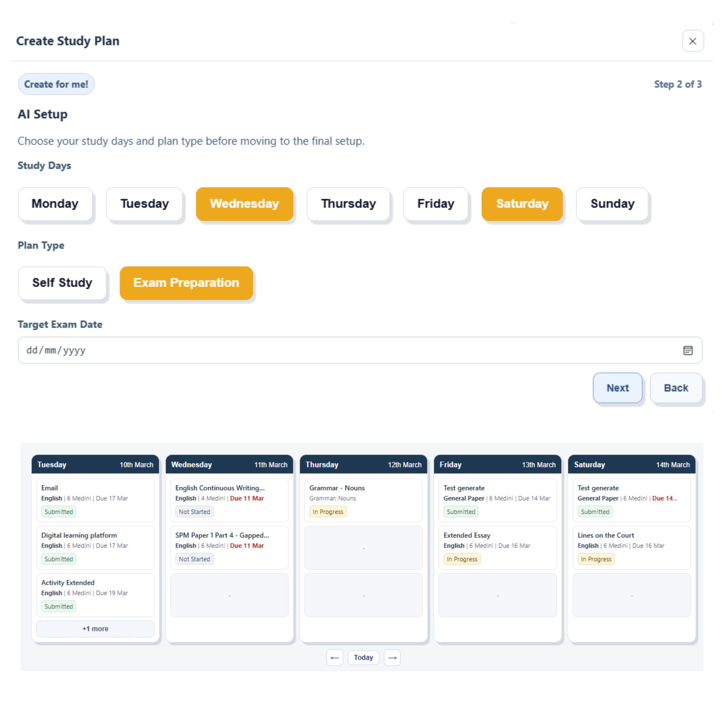Close the Create Study Plan dialog
The height and width of the screenshot is (724, 724).
[692, 41]
